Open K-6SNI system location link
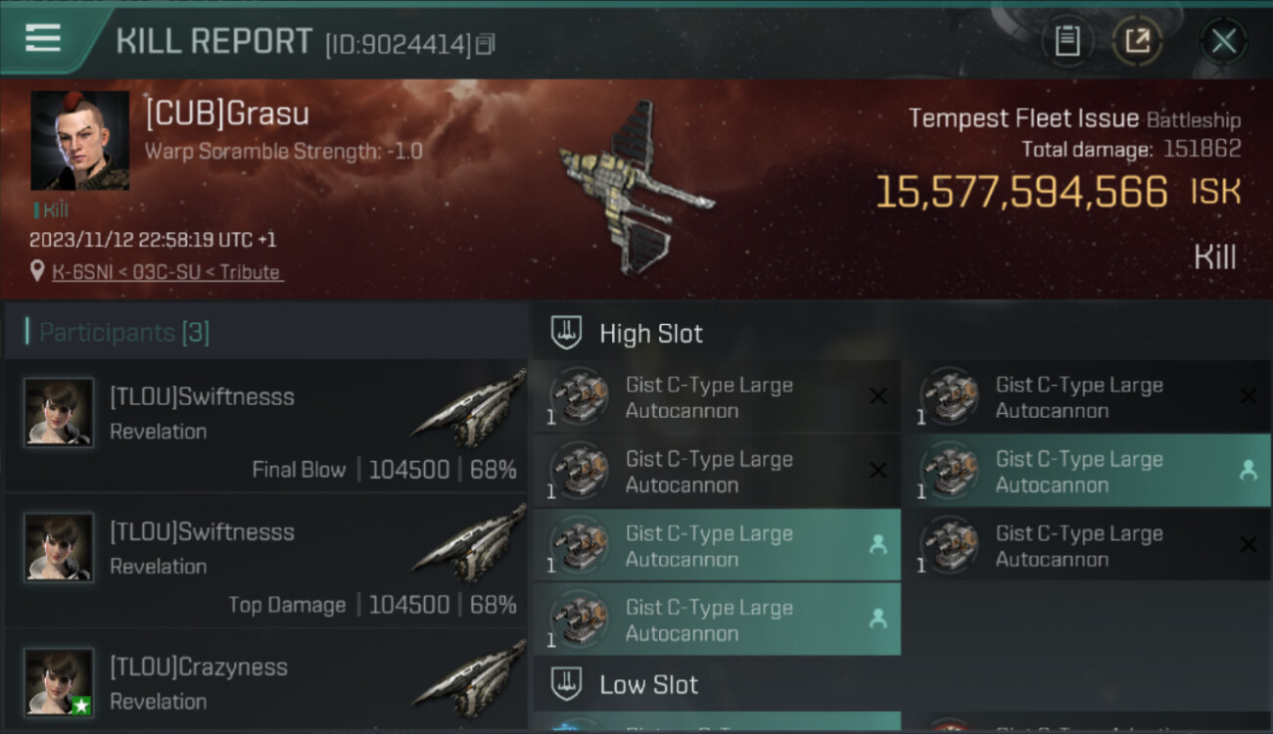Image resolution: width=1273 pixels, height=734 pixels. click(167, 272)
